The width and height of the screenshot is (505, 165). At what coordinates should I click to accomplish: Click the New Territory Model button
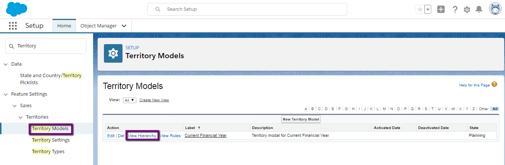pos(301,119)
